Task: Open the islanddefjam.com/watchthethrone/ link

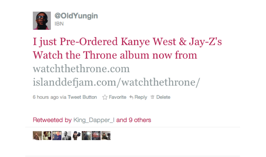Action: [116, 82]
